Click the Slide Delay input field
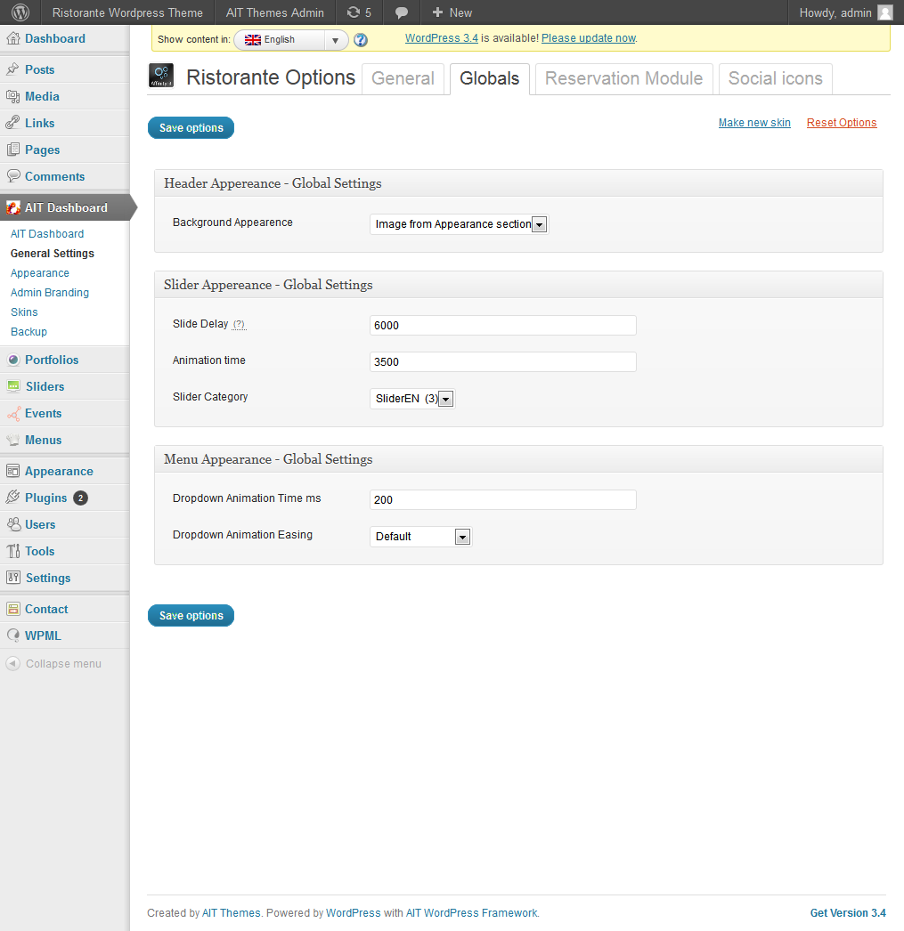 point(502,326)
